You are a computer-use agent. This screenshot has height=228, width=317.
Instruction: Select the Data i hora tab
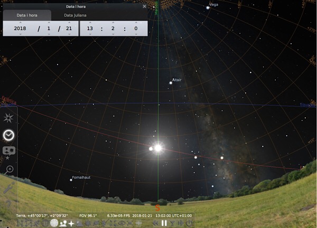coord(27,15)
